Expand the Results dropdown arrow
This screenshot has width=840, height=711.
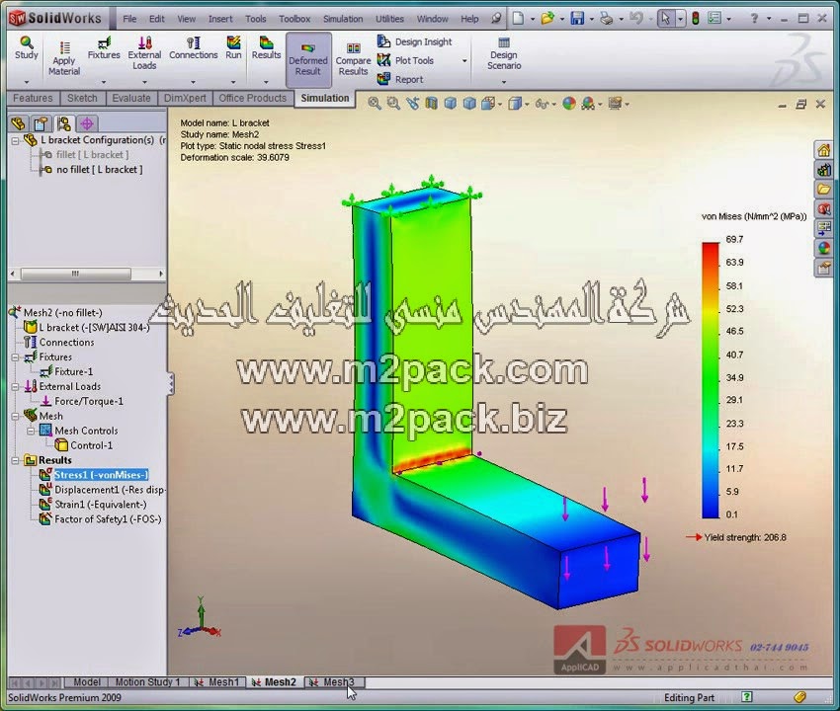point(266,82)
